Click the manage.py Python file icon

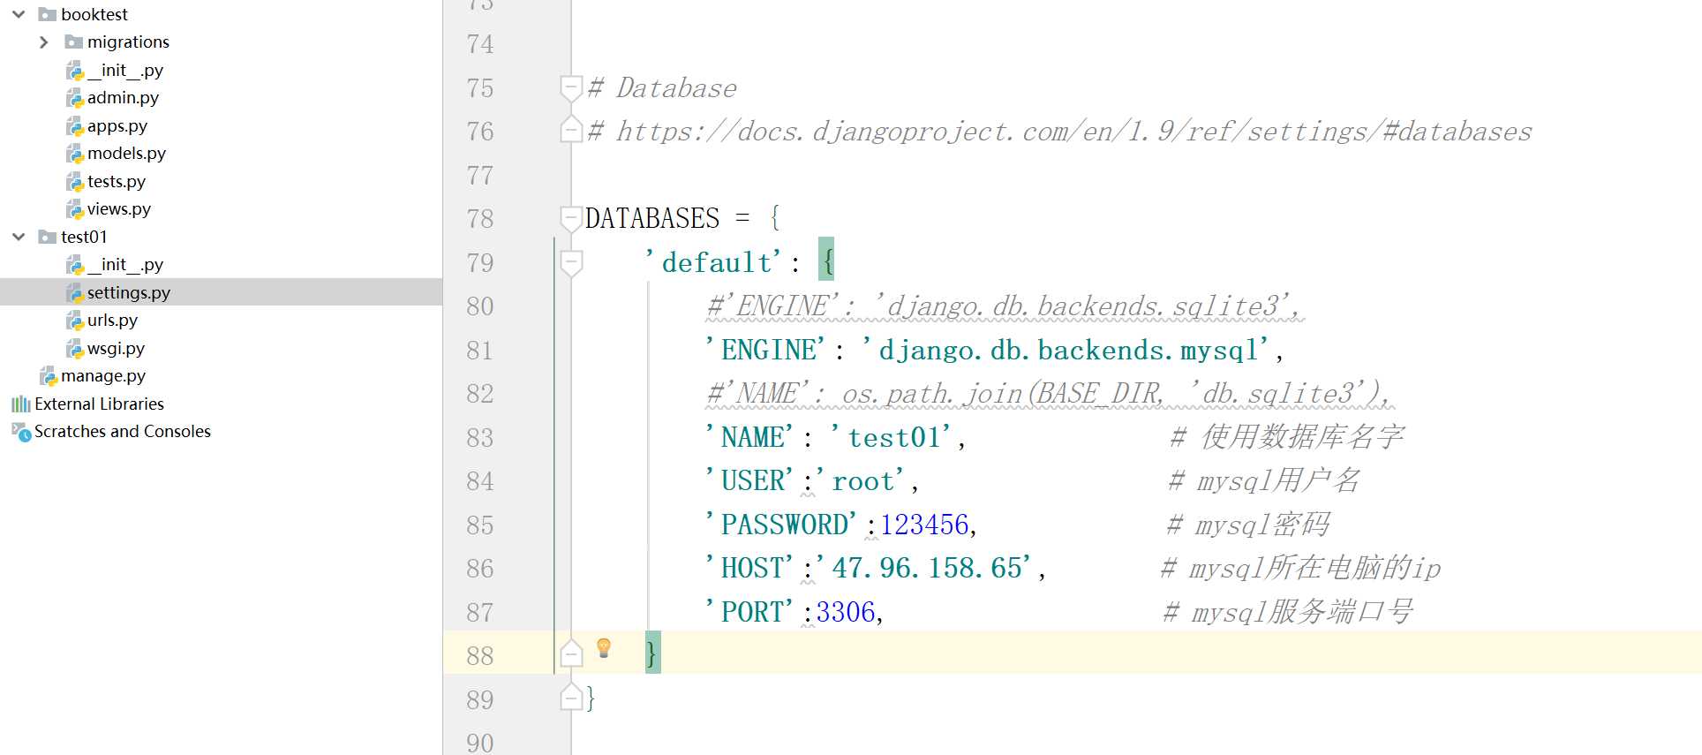click(49, 376)
